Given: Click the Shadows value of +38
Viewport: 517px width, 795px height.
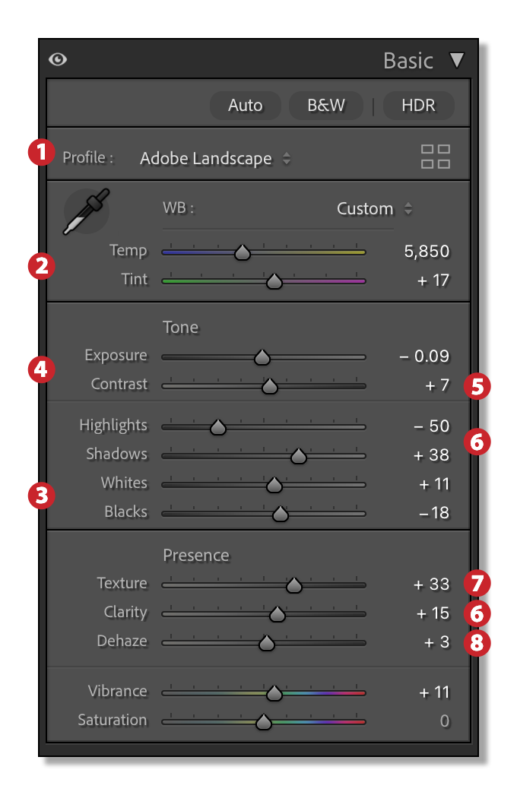Looking at the screenshot, I should (430, 455).
